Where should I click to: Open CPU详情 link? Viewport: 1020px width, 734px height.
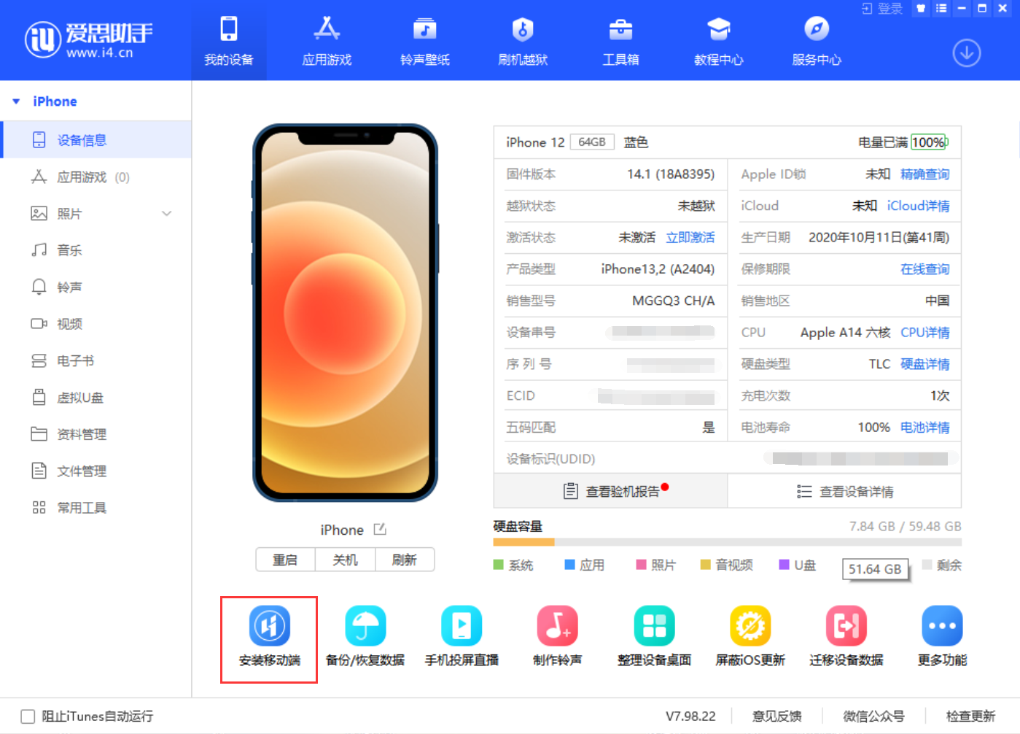pos(924,333)
